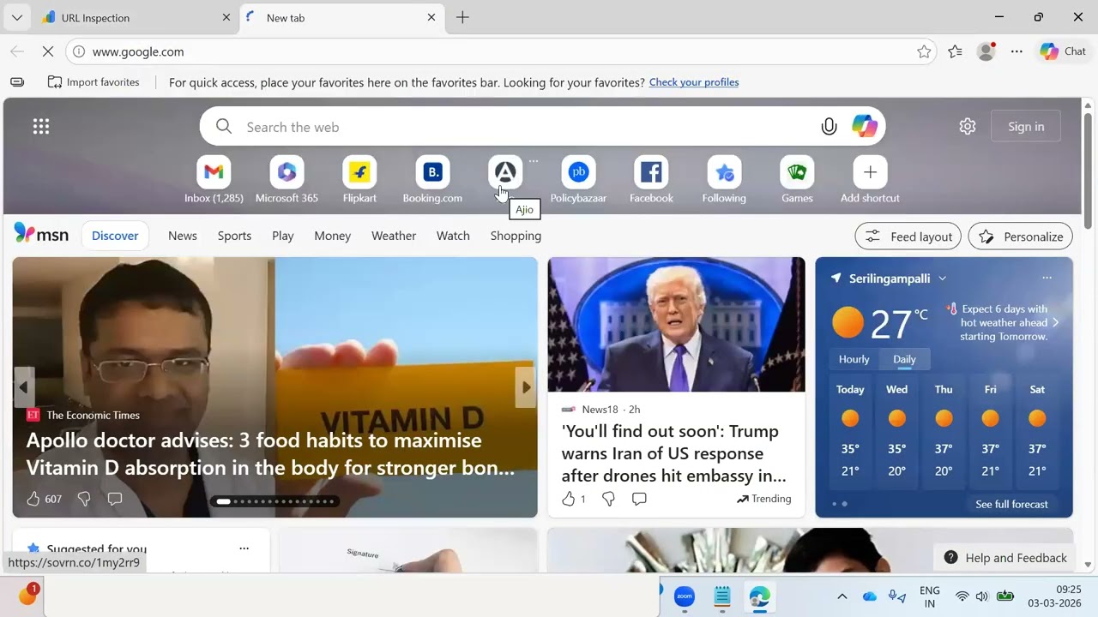Open the Money feed tab

click(x=333, y=236)
